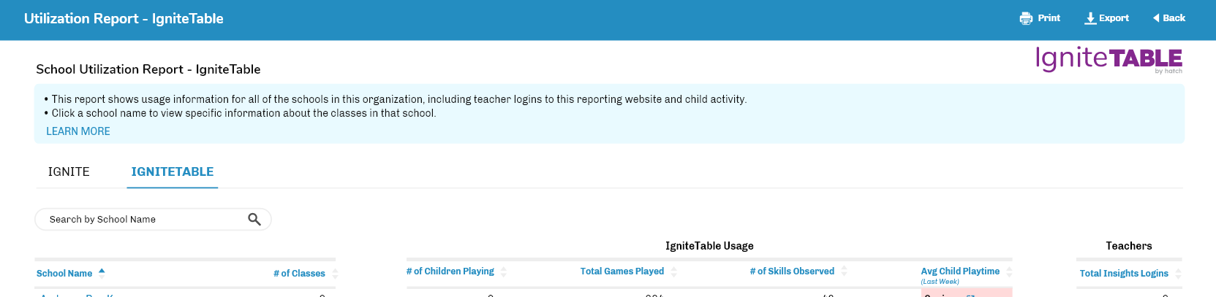The width and height of the screenshot is (1216, 297).
Task: Sort by the School Name column header
Action: coord(64,274)
